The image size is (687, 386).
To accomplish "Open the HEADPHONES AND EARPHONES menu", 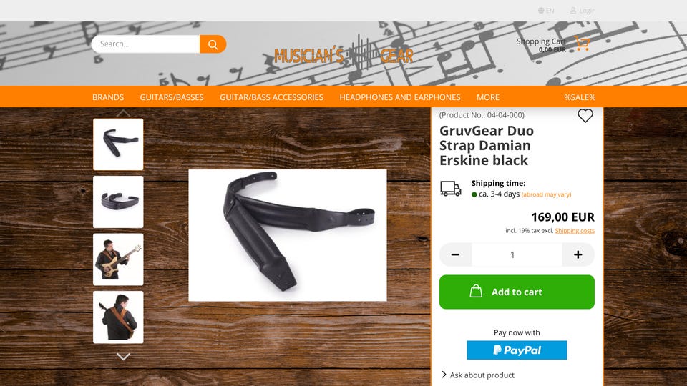I will (x=399, y=97).
